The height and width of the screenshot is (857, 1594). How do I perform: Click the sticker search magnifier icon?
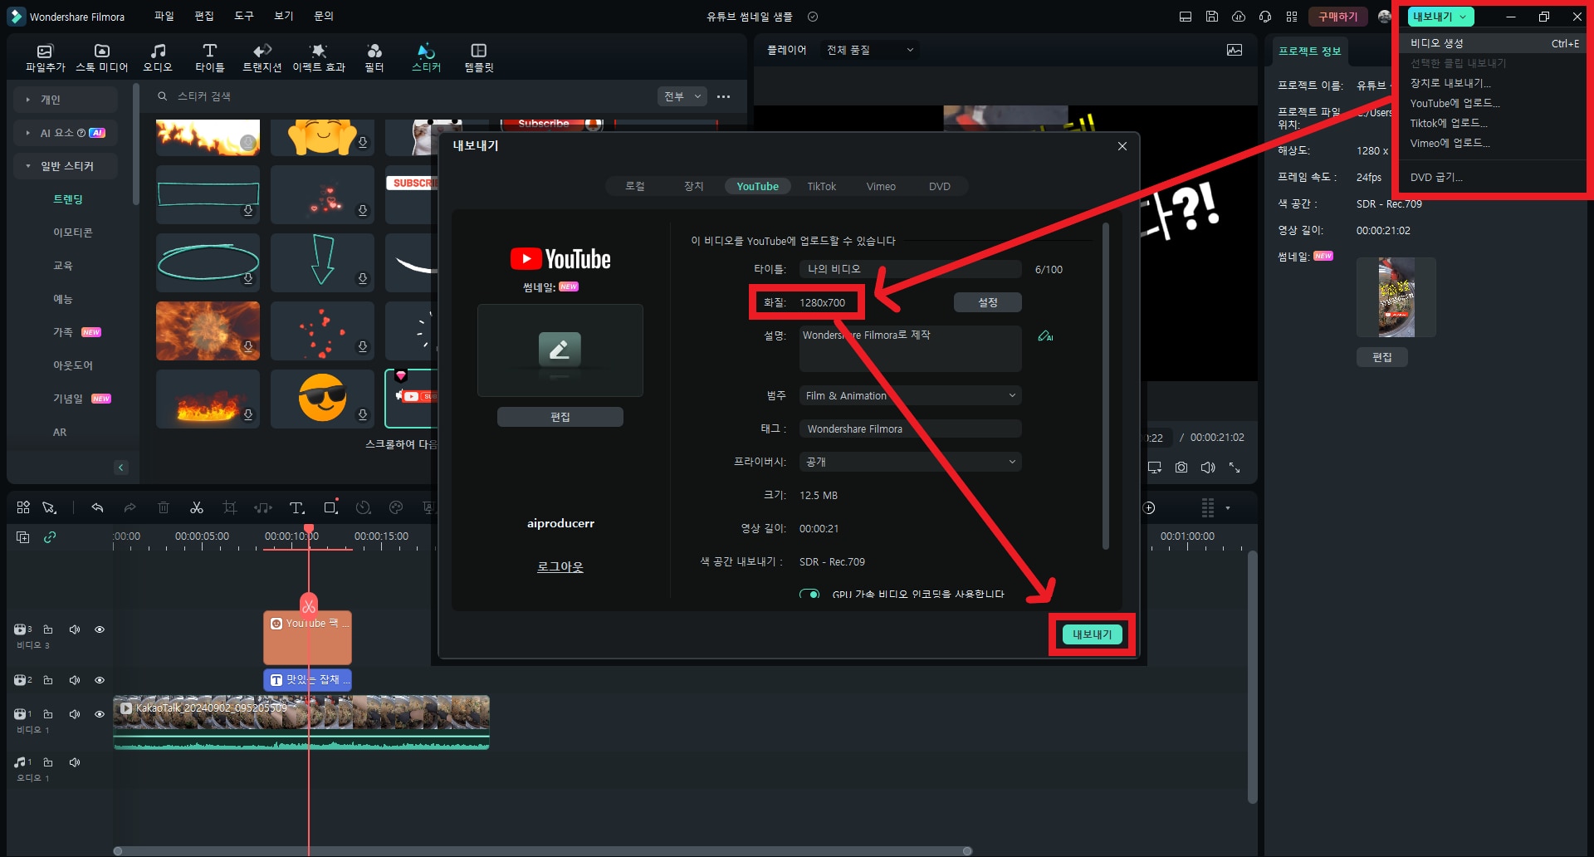(x=163, y=96)
